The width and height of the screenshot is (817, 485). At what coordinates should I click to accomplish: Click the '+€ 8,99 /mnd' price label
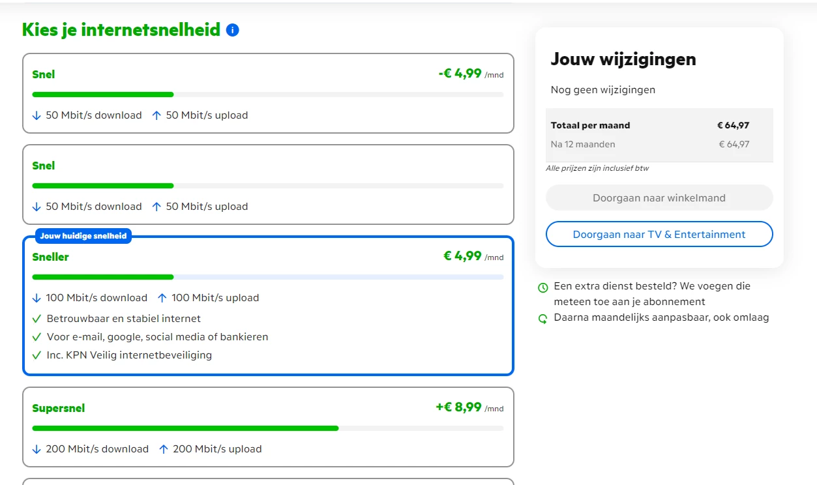[x=469, y=407]
